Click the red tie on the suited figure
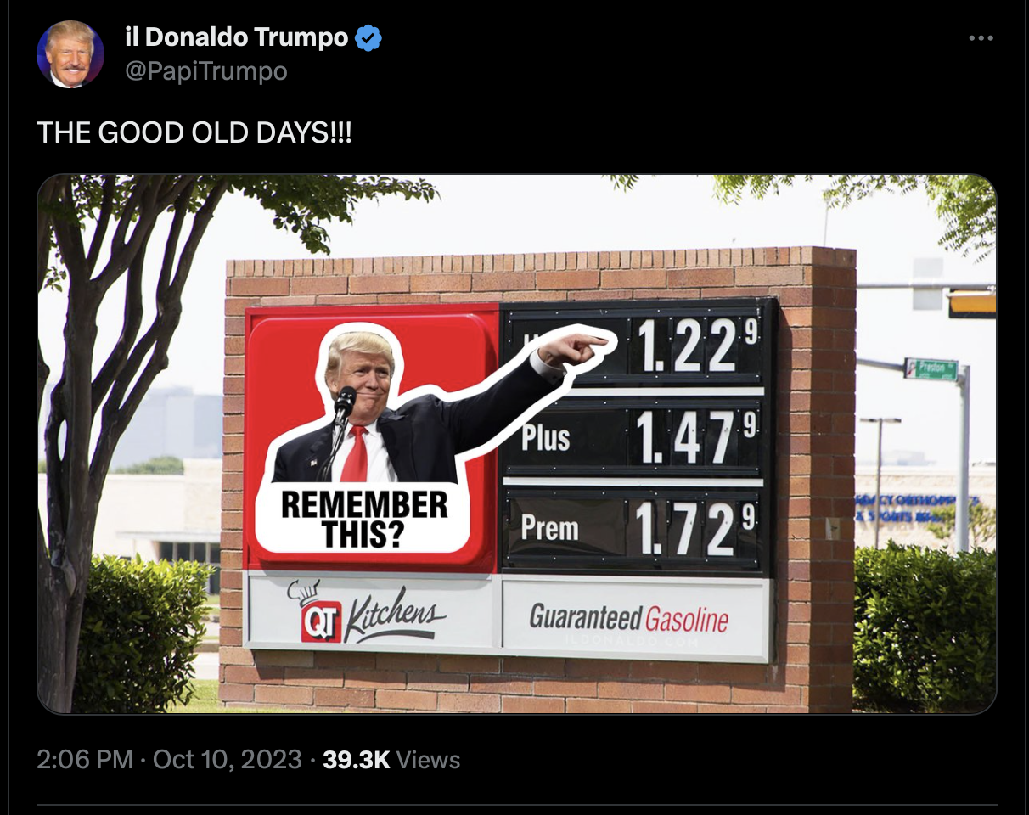1029x815 pixels. click(x=356, y=455)
